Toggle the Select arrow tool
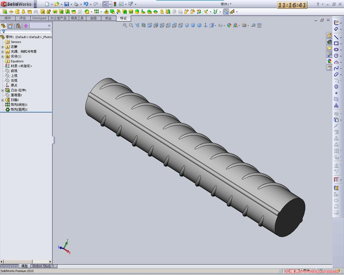Viewport: 344px width, 275px height. (105, 4)
